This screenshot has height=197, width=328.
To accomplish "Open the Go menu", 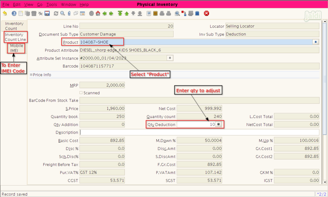I will (40, 4).
